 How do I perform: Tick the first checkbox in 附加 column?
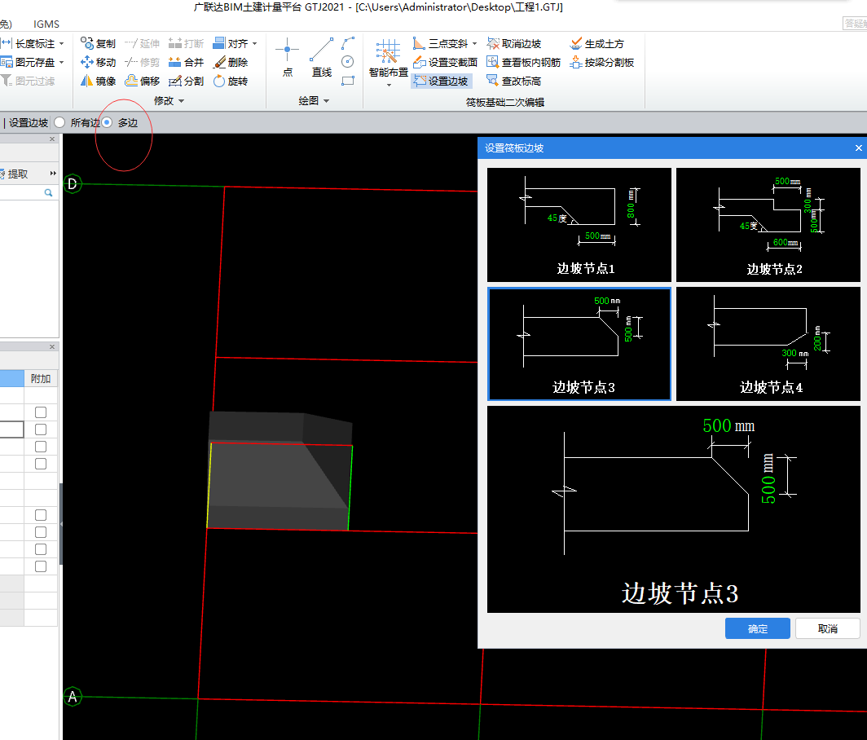pos(41,412)
